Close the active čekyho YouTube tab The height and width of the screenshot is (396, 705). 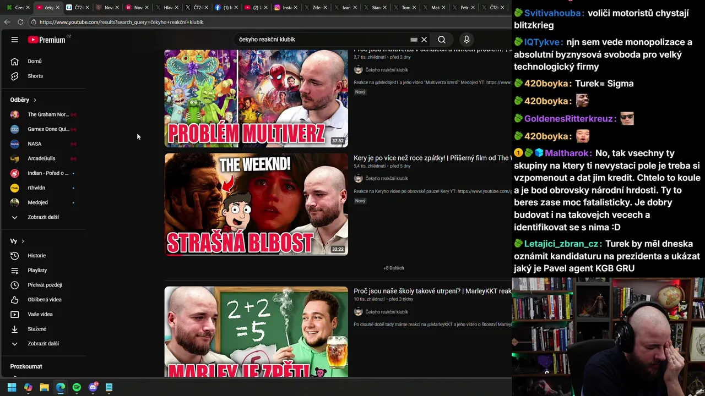tap(57, 8)
